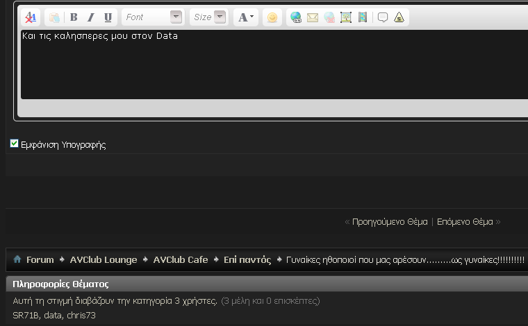Open the smilies insert menu
Viewport: 528px width, 326px height.
[x=272, y=17]
